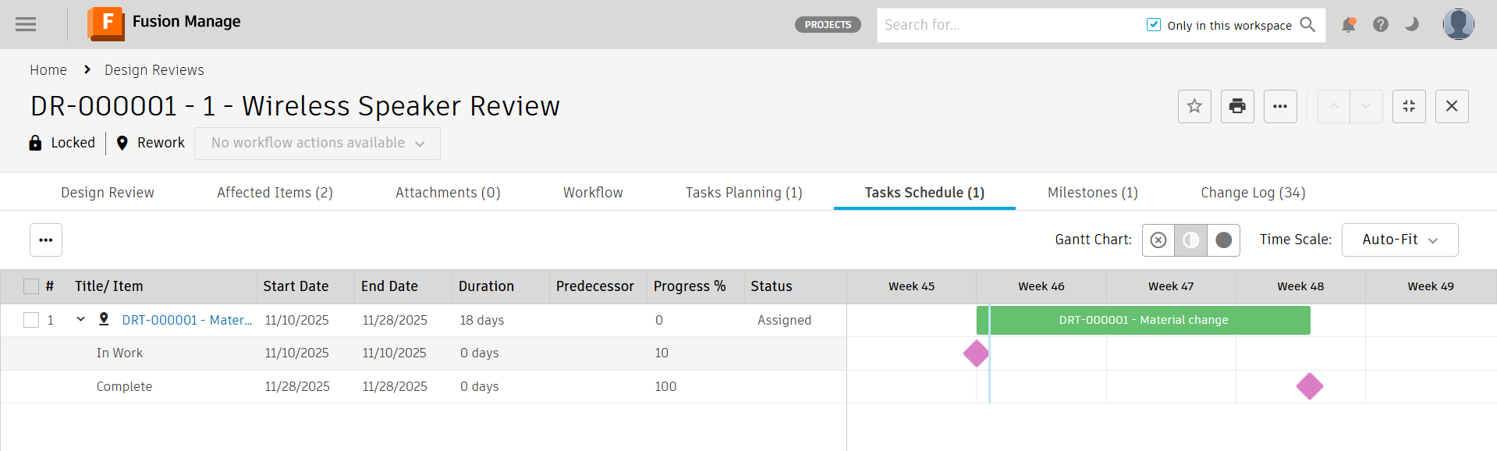This screenshot has width=1497, height=451.
Task: Open the Auto-Fit time scale dropdown
Action: [1399, 240]
